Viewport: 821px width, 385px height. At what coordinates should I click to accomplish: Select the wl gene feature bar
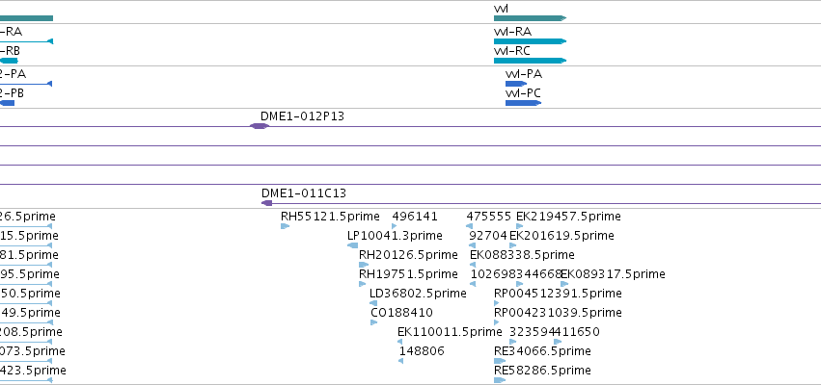[x=530, y=18]
